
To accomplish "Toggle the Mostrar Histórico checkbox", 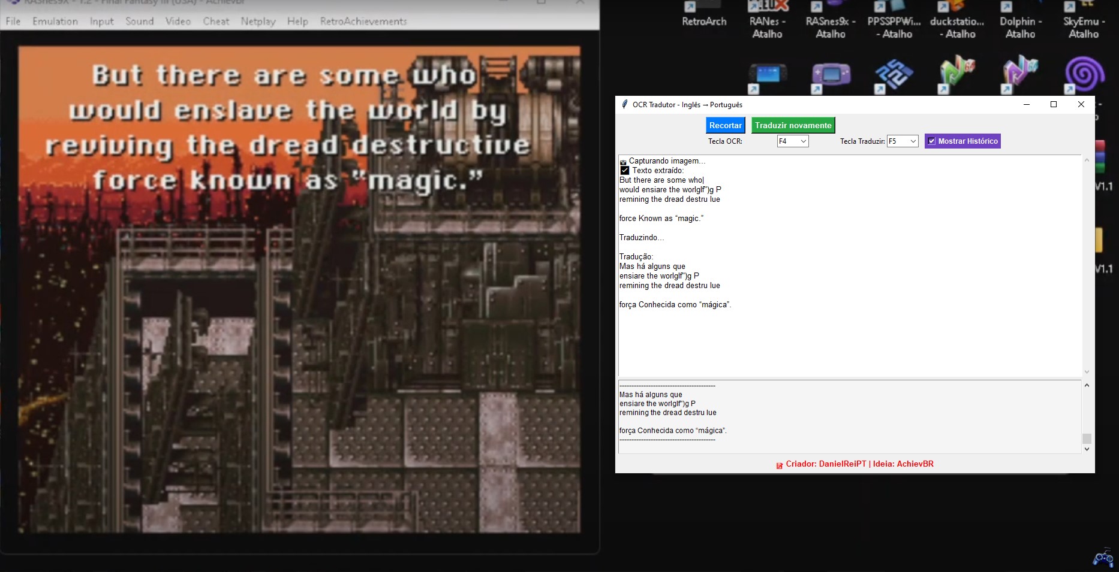I will (x=931, y=141).
